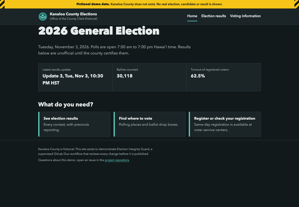Open the Find where to vote card
This screenshot has width=299, height=207.
[x=149, y=124]
